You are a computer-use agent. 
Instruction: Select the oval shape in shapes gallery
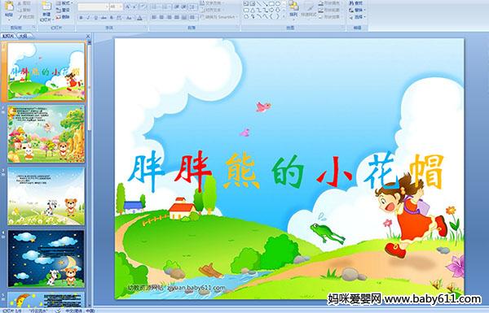(x=277, y=4)
